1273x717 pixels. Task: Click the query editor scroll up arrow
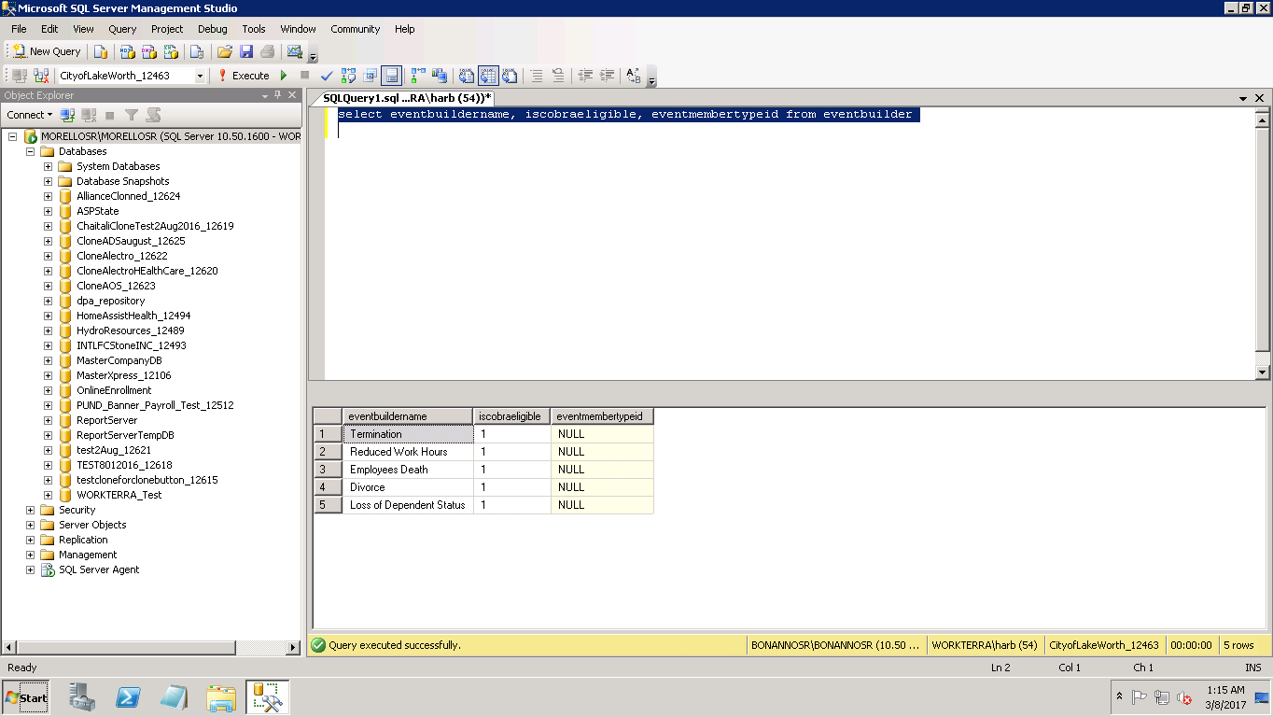(x=1263, y=119)
